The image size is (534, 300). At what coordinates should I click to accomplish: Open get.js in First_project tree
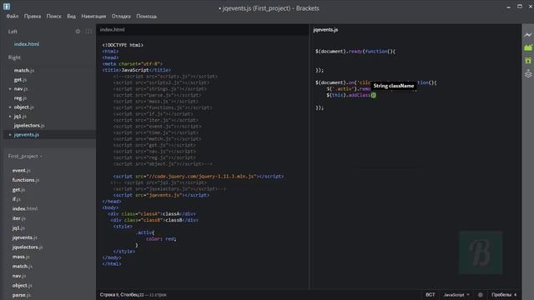pyautogui.click(x=18, y=190)
